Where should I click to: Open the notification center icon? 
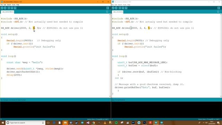pos(218,123)
